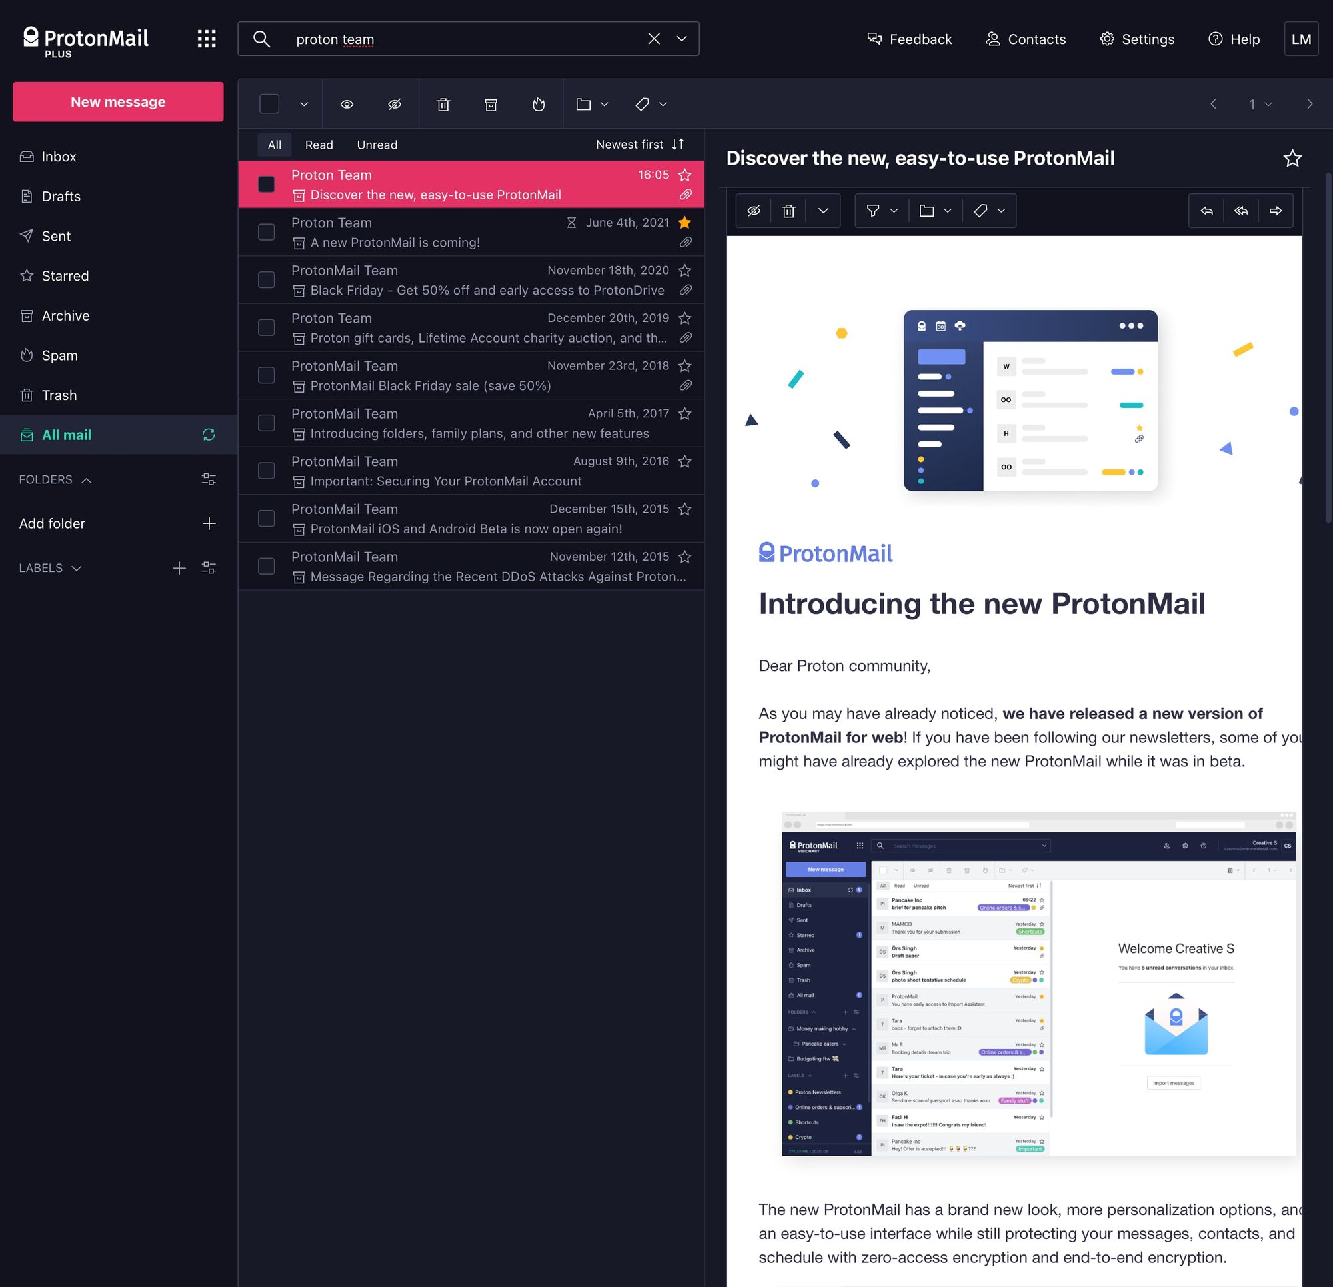
Task: Open the Drafts folder
Action: (x=119, y=196)
